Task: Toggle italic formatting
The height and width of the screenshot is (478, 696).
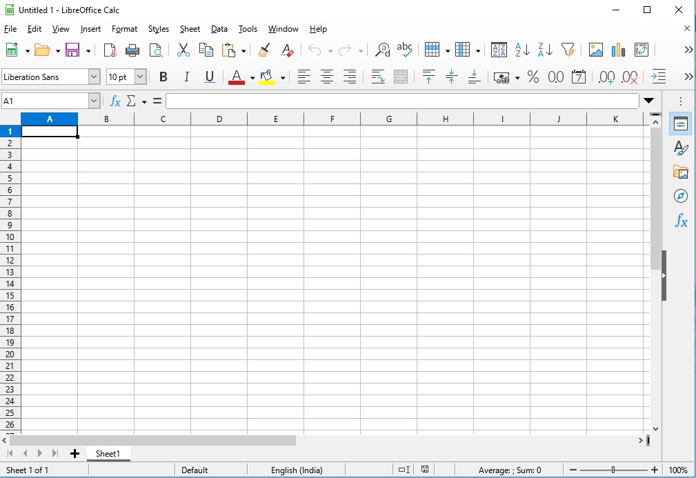Action: pyautogui.click(x=186, y=77)
